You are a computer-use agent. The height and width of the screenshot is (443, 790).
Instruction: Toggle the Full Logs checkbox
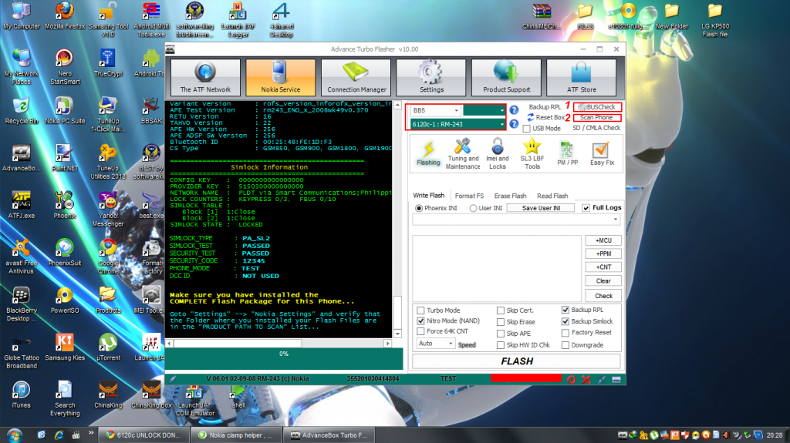coord(586,208)
